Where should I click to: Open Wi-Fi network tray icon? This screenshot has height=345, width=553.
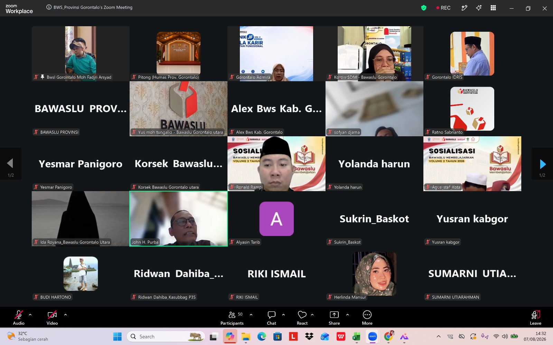[496, 336]
